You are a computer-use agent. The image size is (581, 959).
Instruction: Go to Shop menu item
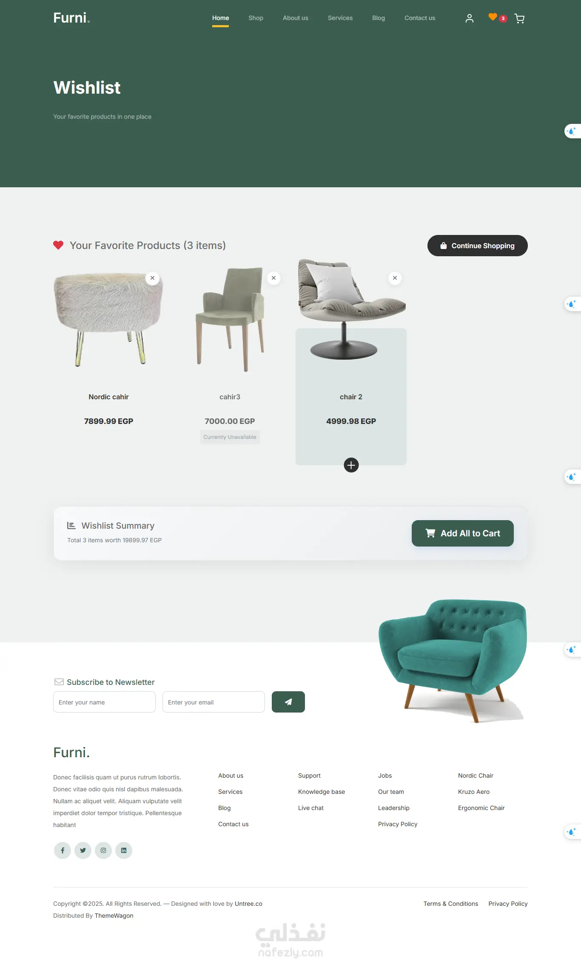pos(256,18)
